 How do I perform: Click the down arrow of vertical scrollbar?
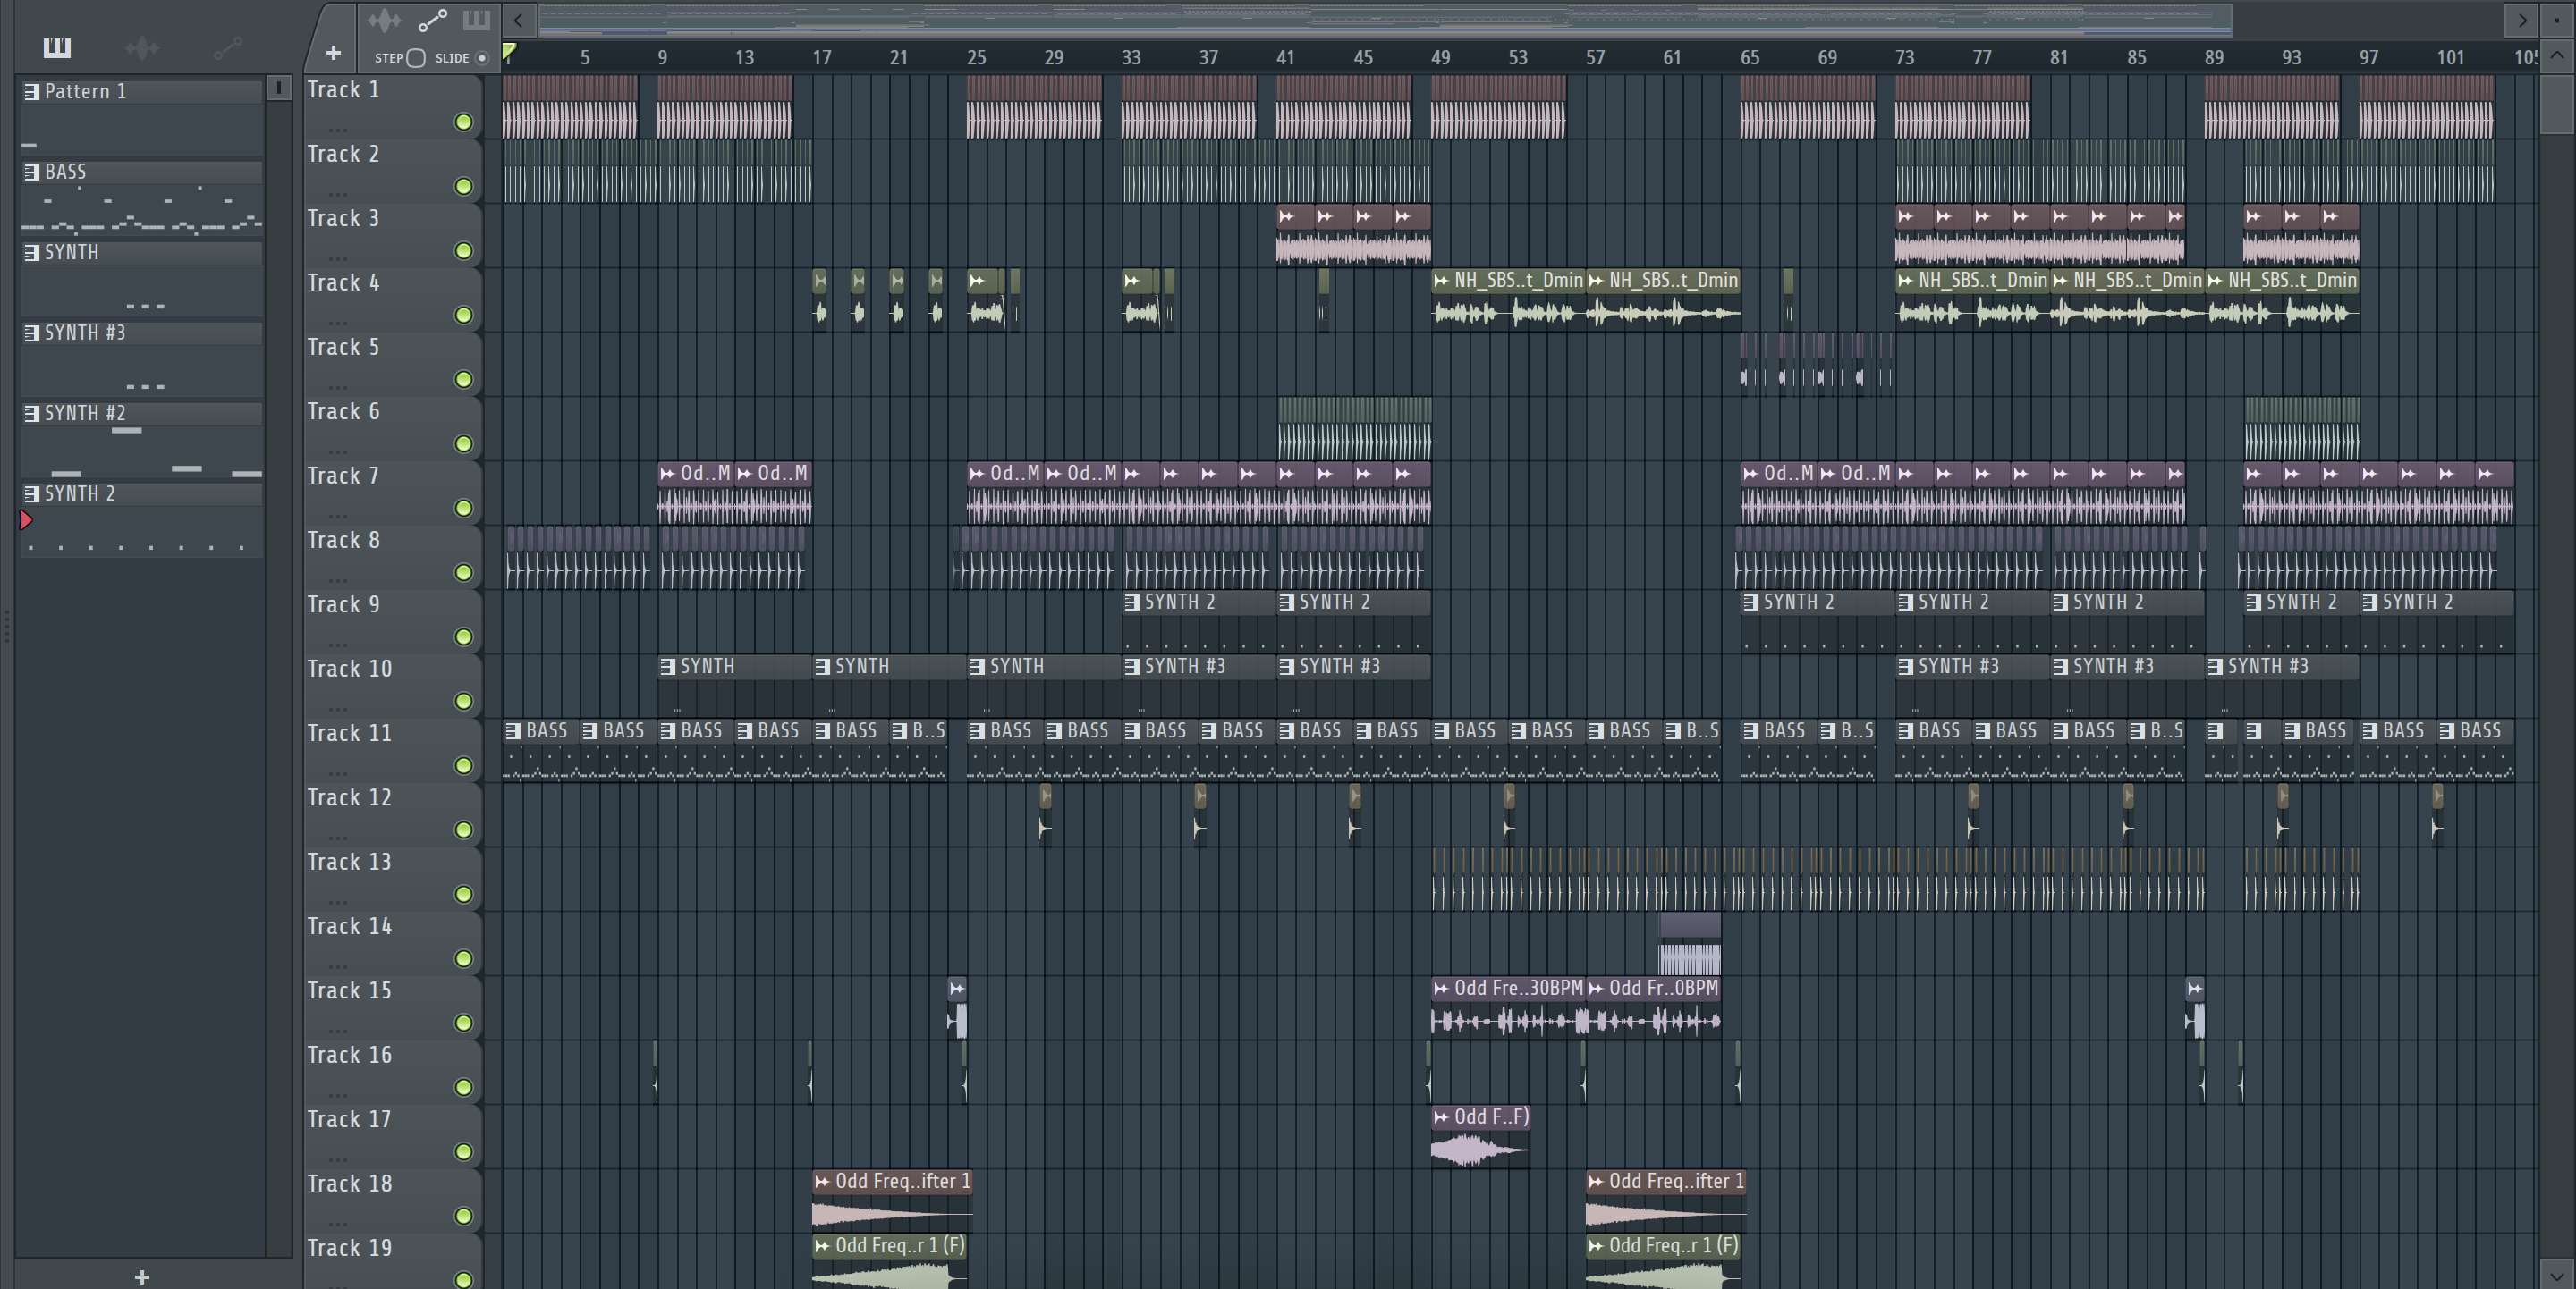[x=2557, y=1275]
